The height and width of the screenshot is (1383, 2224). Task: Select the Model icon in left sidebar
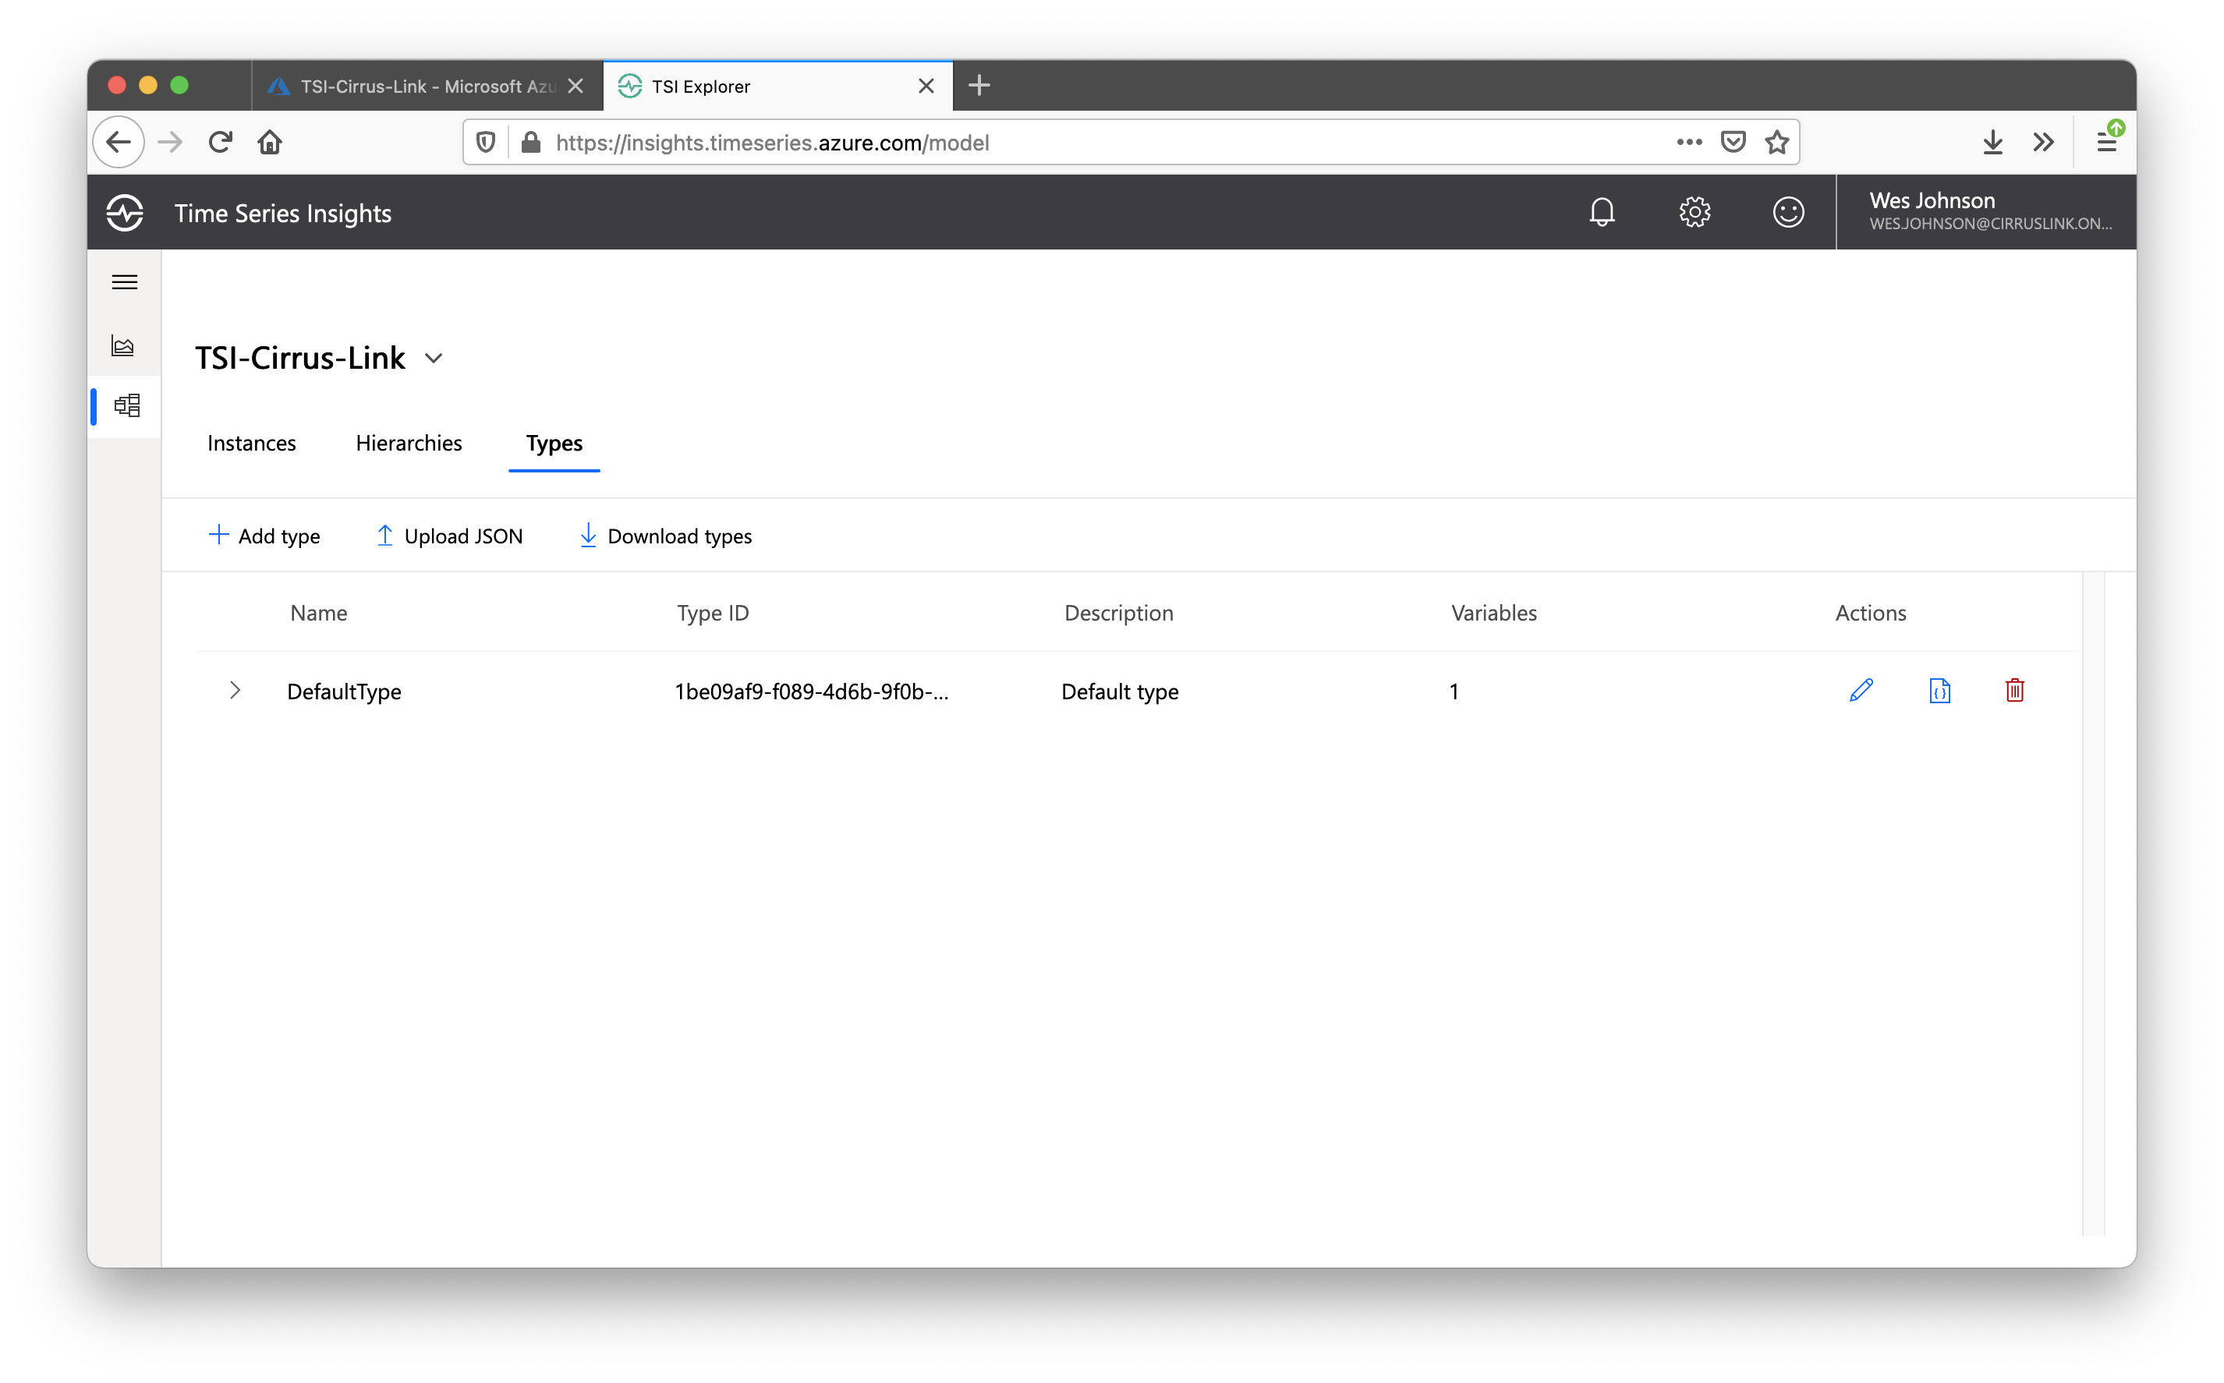point(126,405)
